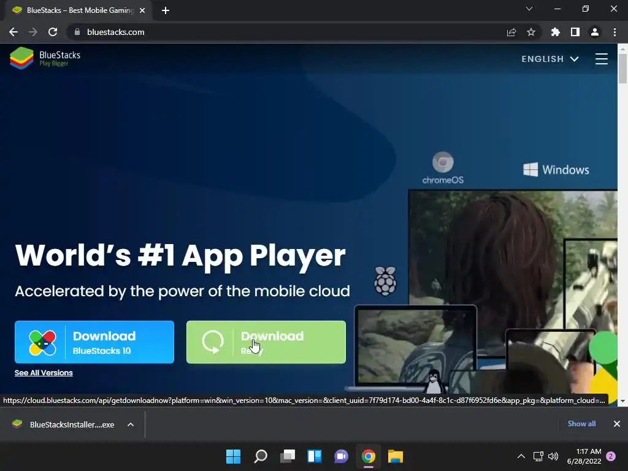628x471 pixels.
Task: Open the See All Versions link
Action: tap(44, 373)
